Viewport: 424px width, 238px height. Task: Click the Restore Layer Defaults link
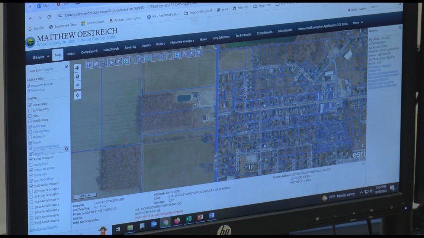(x=43, y=227)
